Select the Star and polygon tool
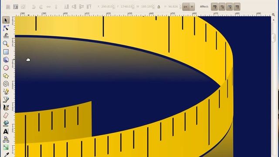 coord(6,76)
